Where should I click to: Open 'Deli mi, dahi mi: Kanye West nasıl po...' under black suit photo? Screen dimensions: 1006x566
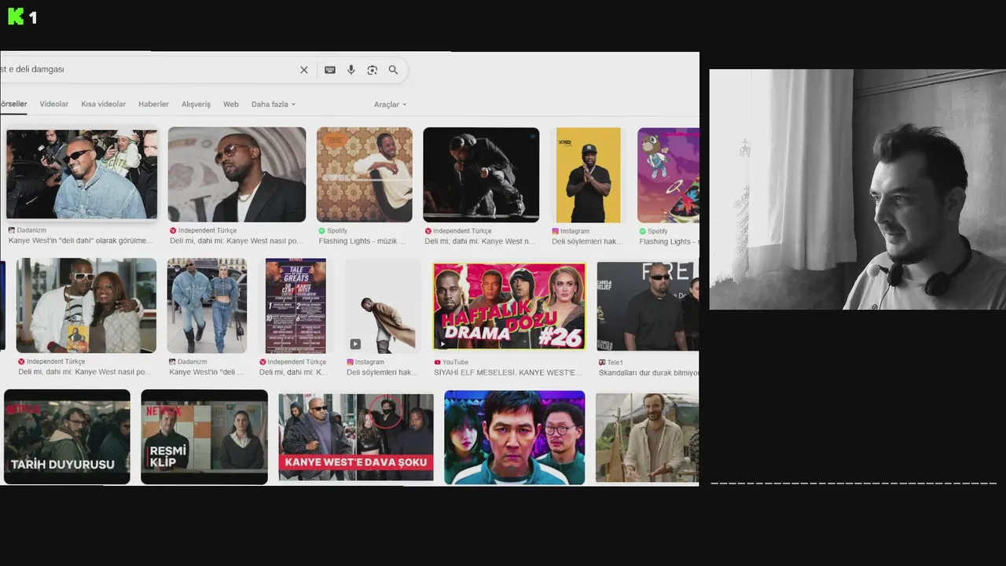tap(237, 241)
